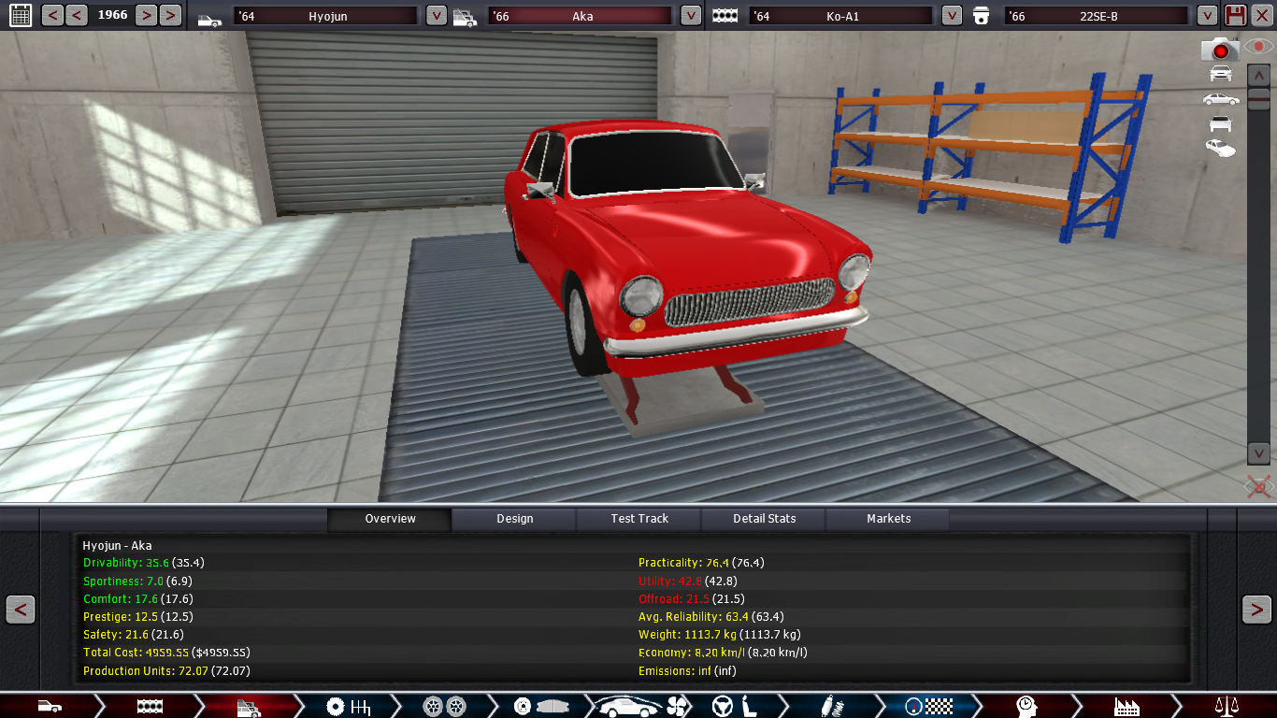Open the Detail Stats tab

(764, 519)
